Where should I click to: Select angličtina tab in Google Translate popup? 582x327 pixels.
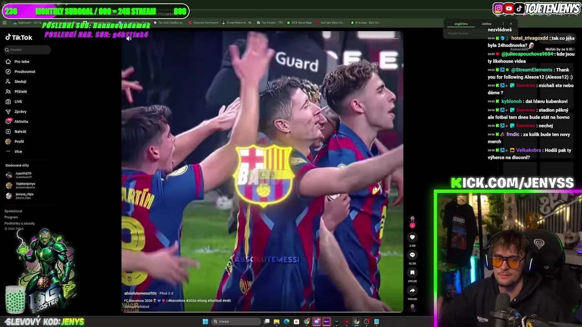click(461, 24)
